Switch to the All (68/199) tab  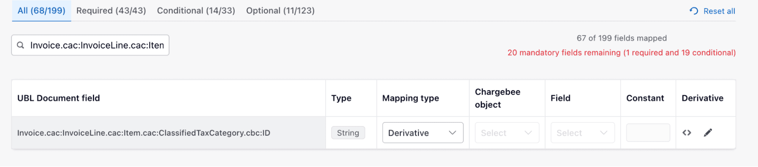click(x=41, y=11)
